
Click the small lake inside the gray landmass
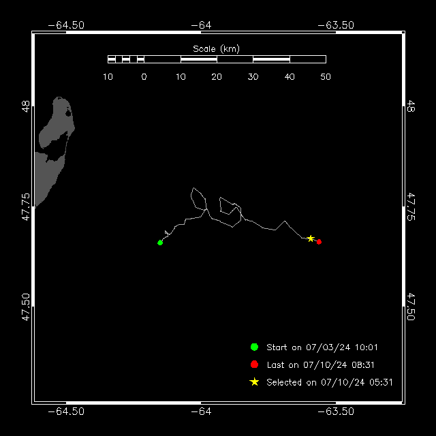pos(68,113)
